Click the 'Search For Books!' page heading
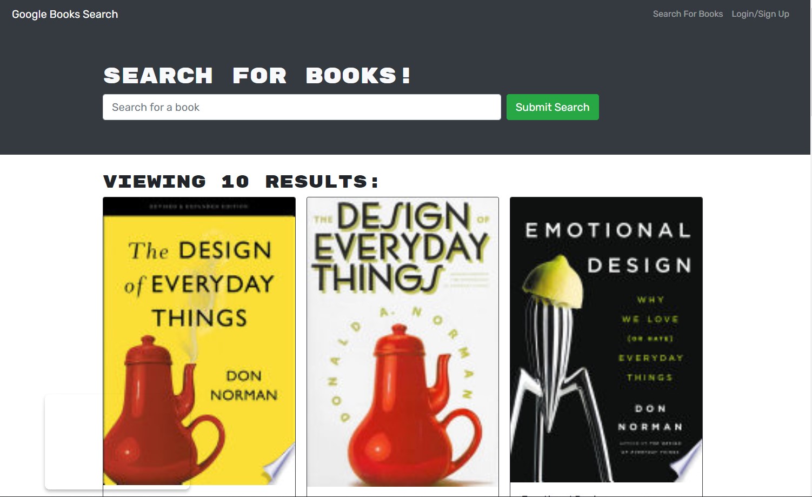The width and height of the screenshot is (812, 497). tap(257, 75)
